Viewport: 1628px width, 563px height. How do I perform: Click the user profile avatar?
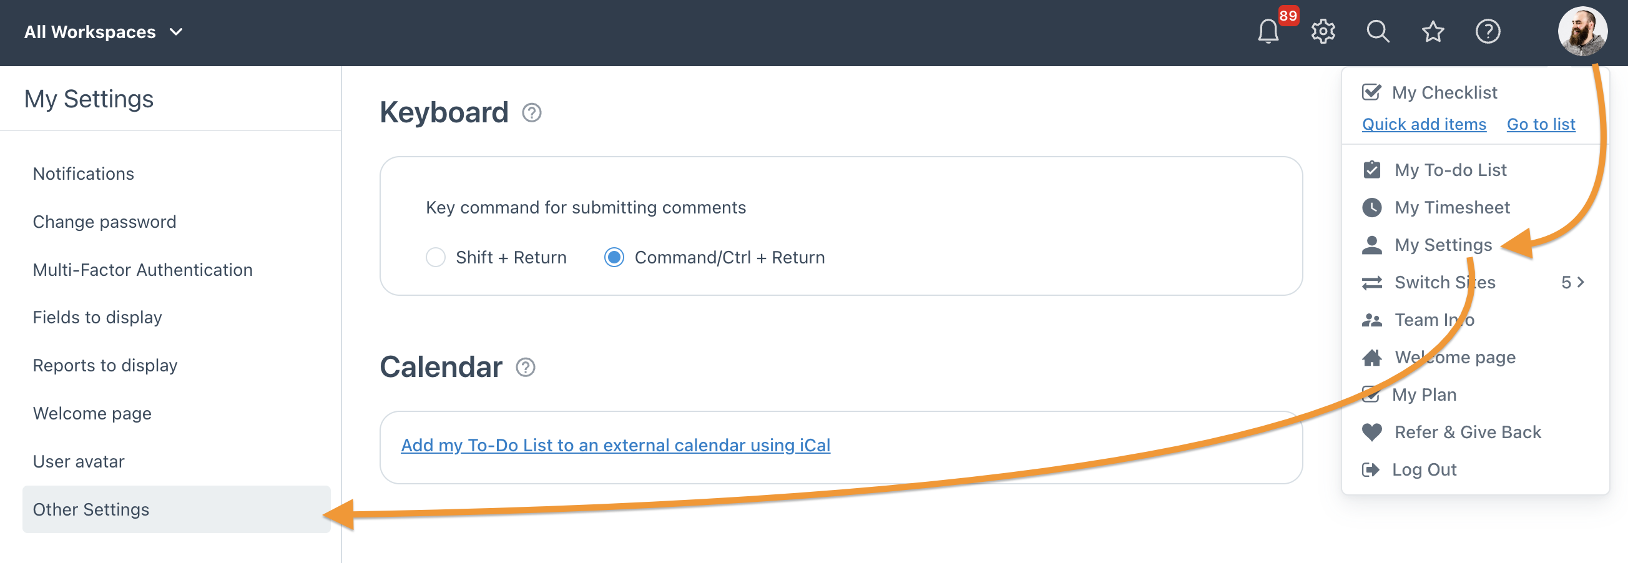point(1582,32)
